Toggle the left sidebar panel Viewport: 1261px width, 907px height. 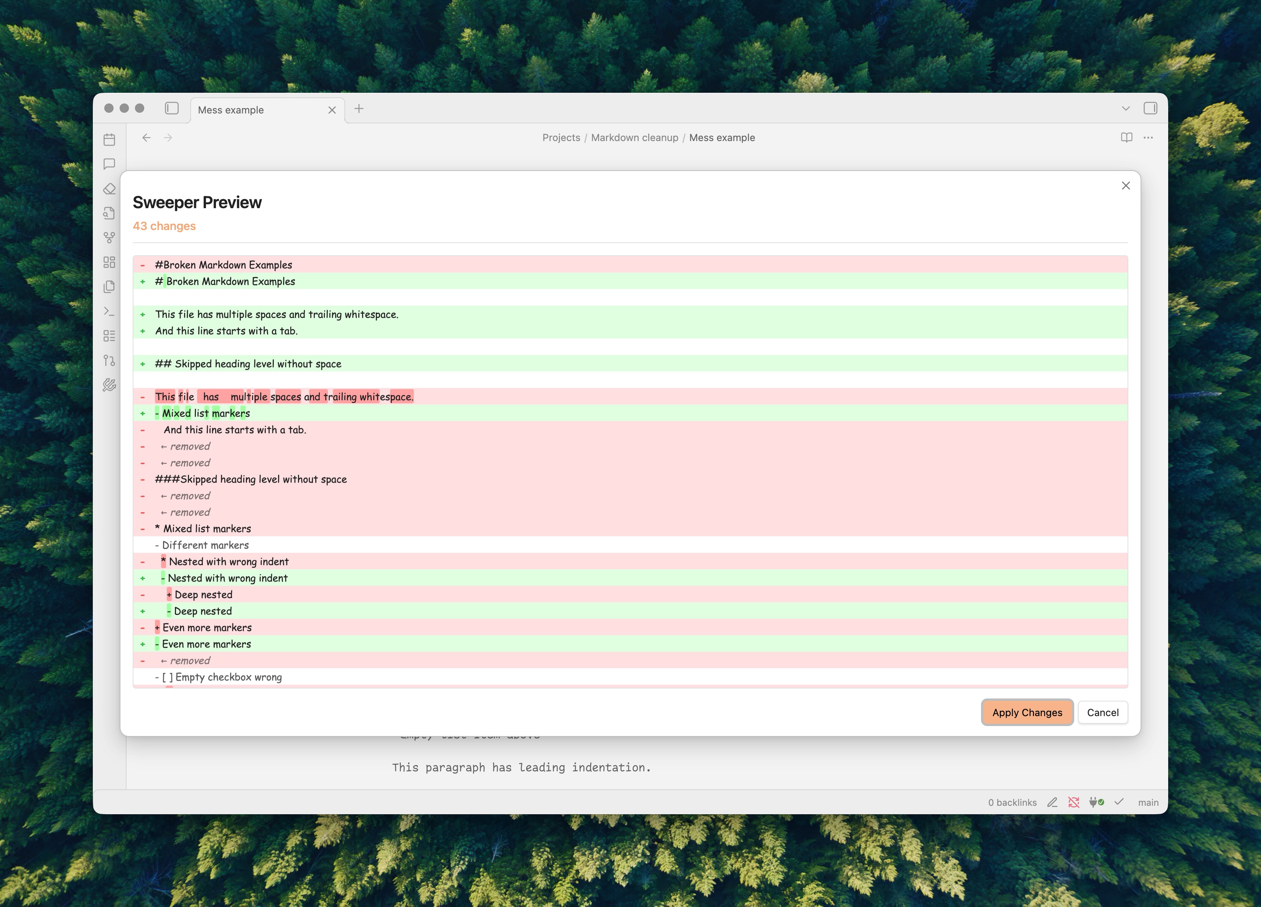(x=172, y=108)
